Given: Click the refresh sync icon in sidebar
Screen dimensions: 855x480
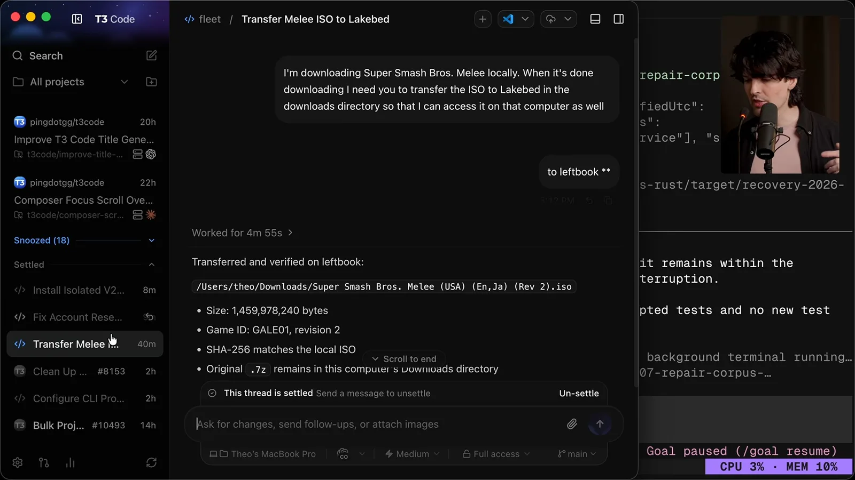Looking at the screenshot, I should tap(151, 462).
